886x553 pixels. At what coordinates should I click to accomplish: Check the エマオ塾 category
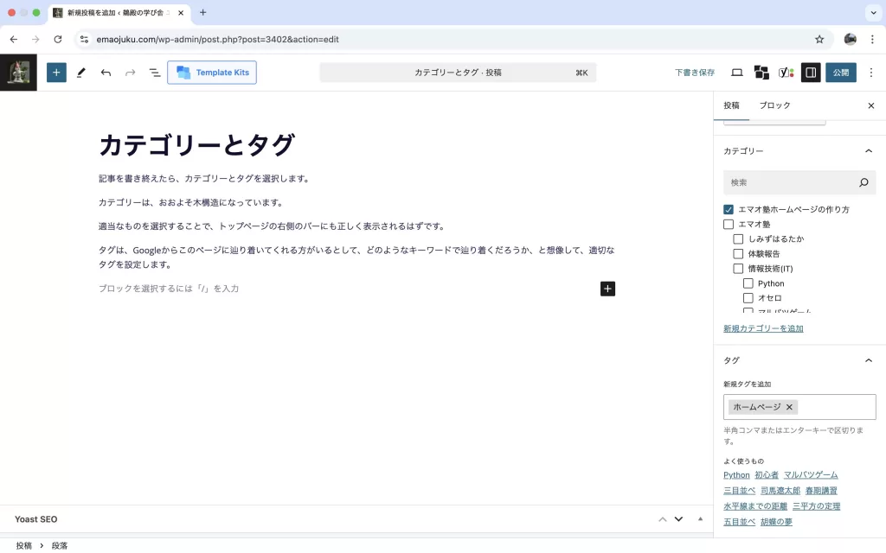[729, 224]
